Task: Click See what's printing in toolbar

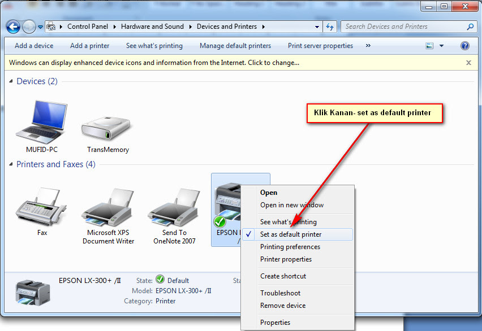Action: (x=154, y=46)
